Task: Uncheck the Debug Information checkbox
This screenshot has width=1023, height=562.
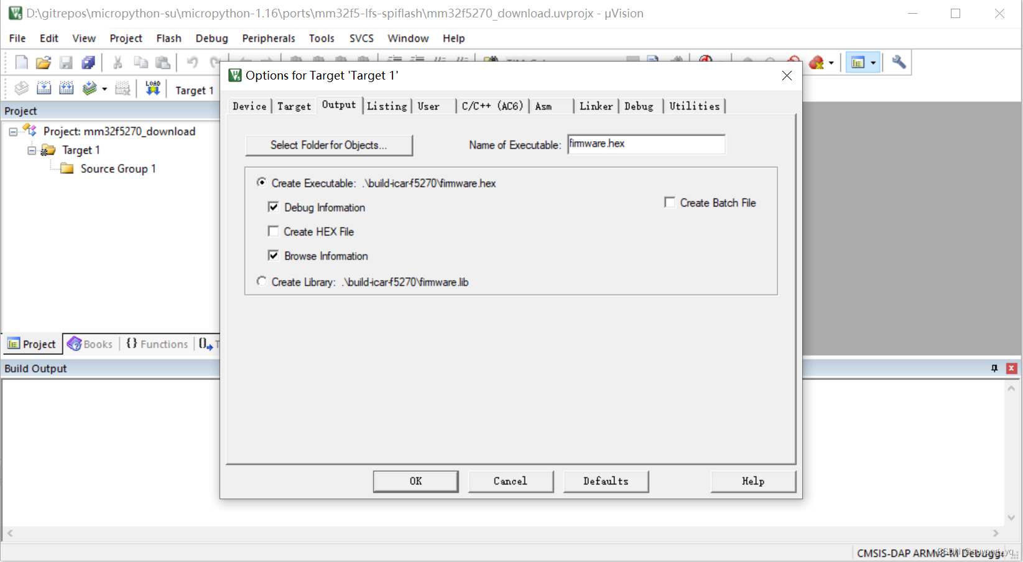Action: click(x=273, y=207)
